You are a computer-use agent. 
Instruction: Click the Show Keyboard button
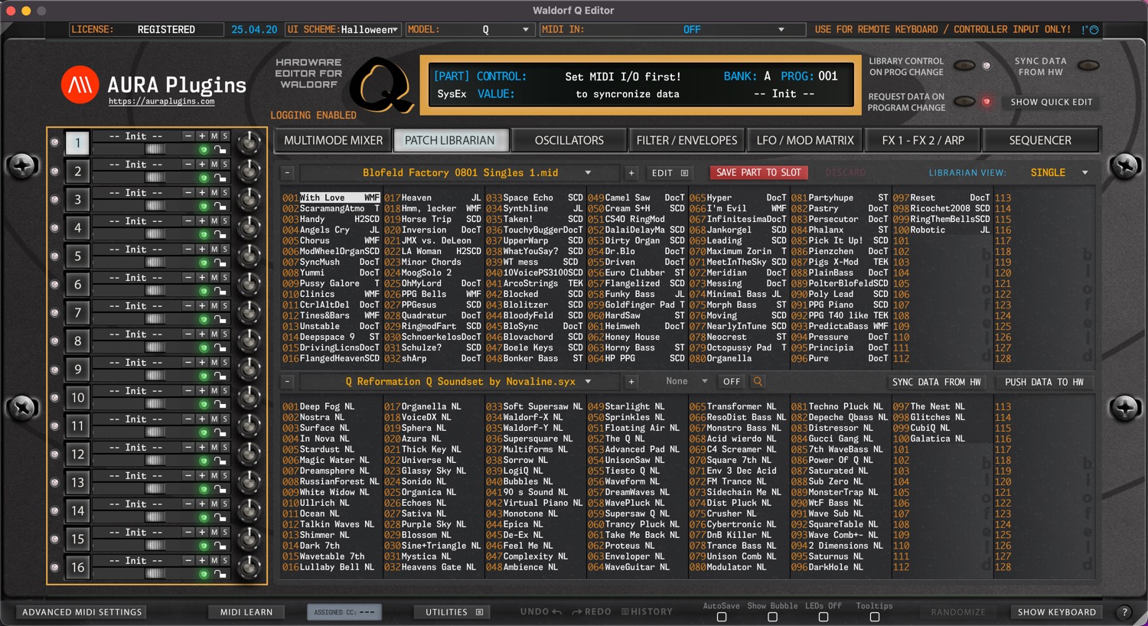click(1057, 612)
